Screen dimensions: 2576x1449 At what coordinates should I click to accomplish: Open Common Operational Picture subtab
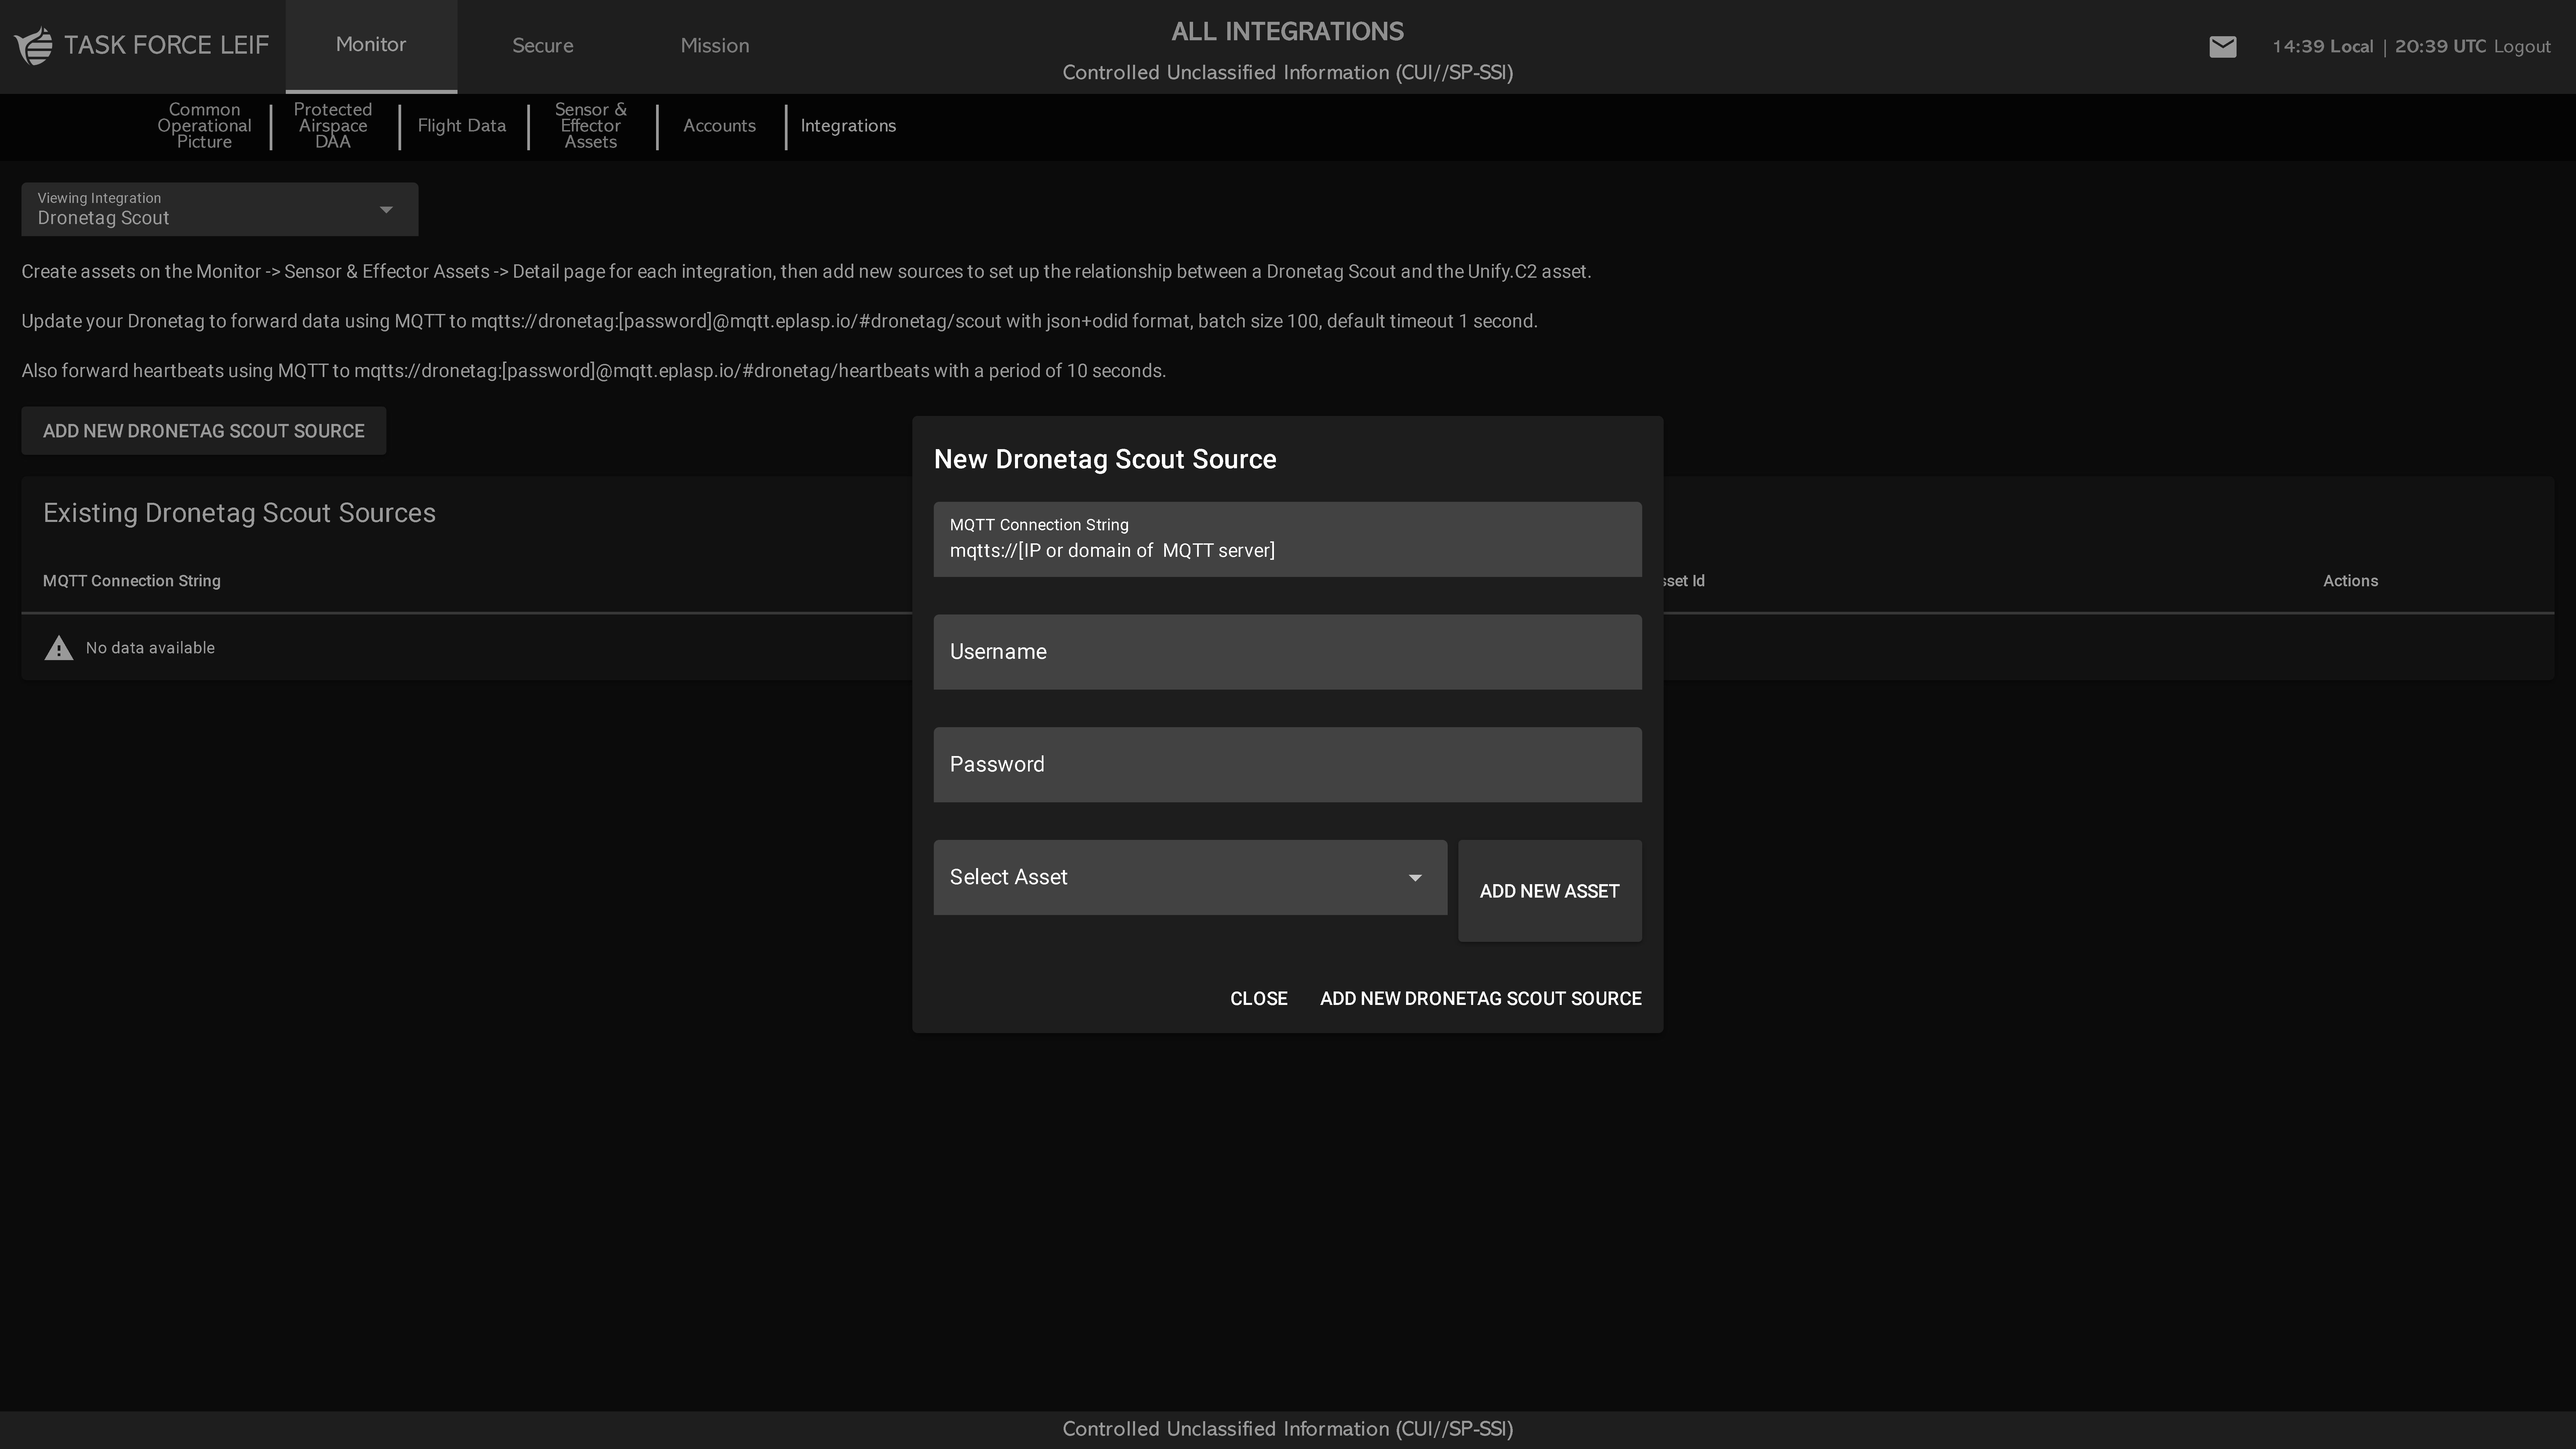(x=204, y=126)
